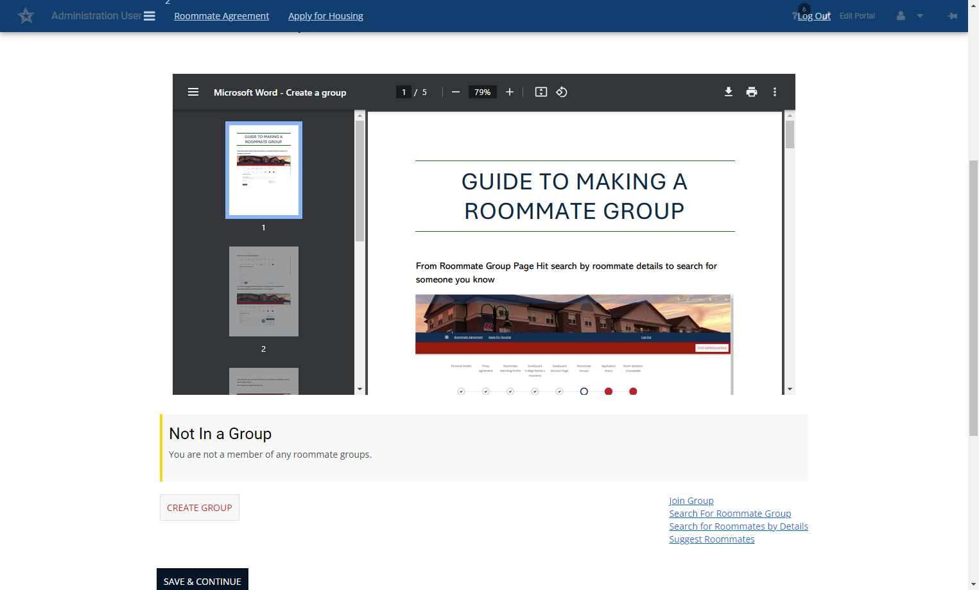Click the fit to page icon
This screenshot has width=979, height=590.
point(541,92)
